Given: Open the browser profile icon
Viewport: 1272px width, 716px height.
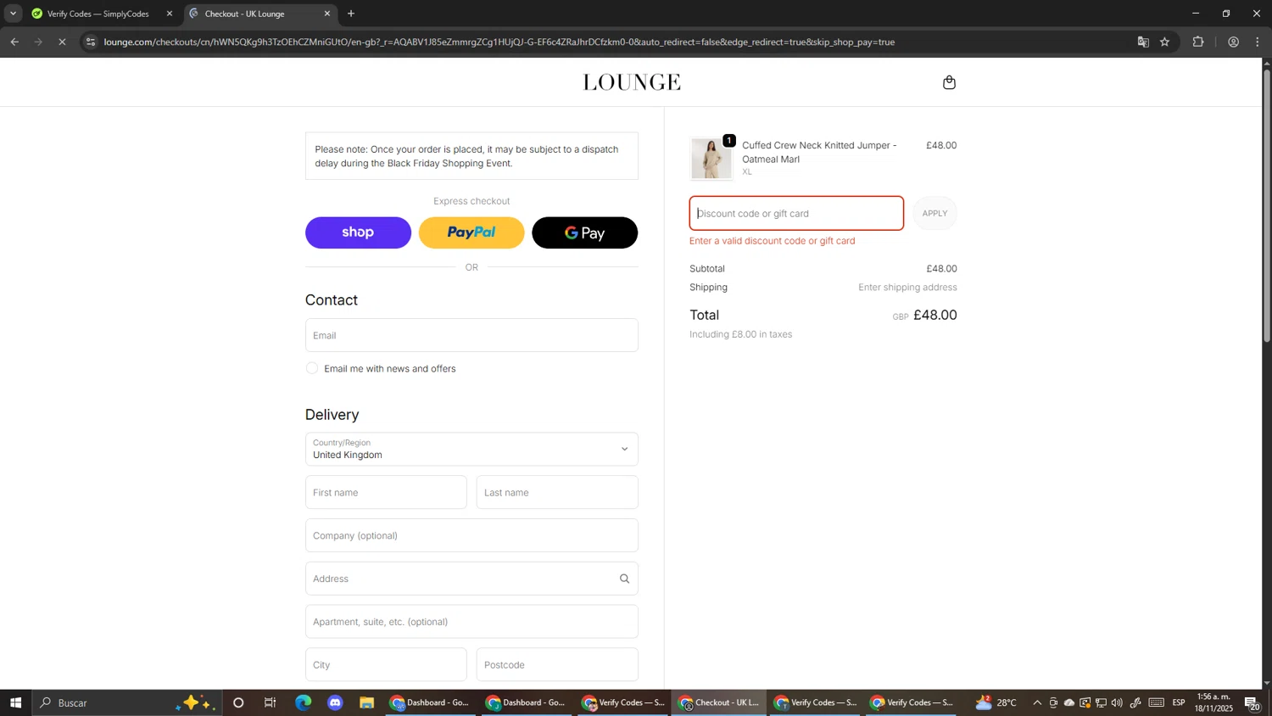Looking at the screenshot, I should coord(1233,42).
